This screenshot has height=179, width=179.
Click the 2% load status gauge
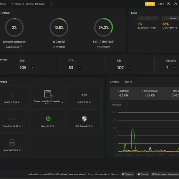[x=14, y=27]
